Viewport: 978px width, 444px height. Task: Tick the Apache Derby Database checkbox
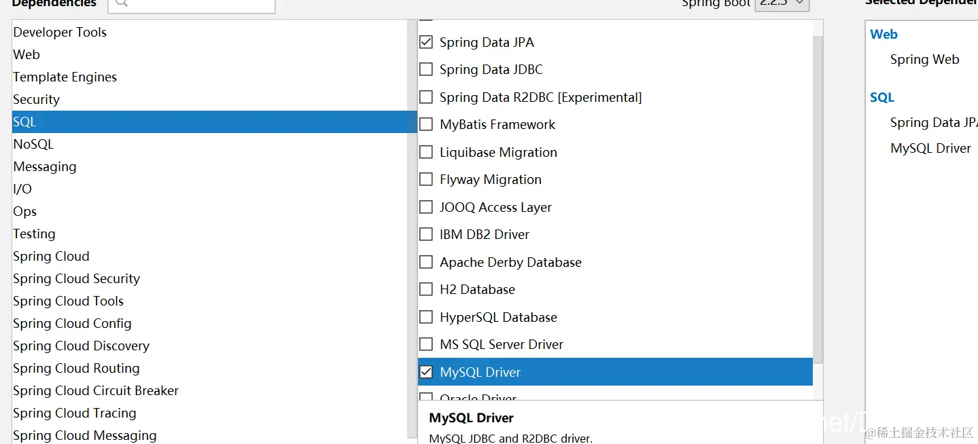click(426, 262)
